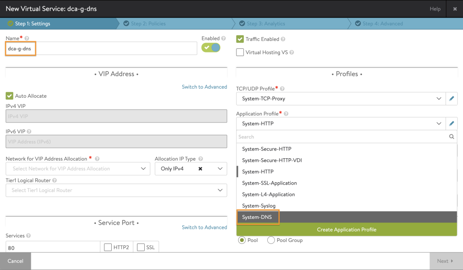Enable the Virtual Hosting VS checkbox
The image size is (463, 270).
[x=240, y=52]
